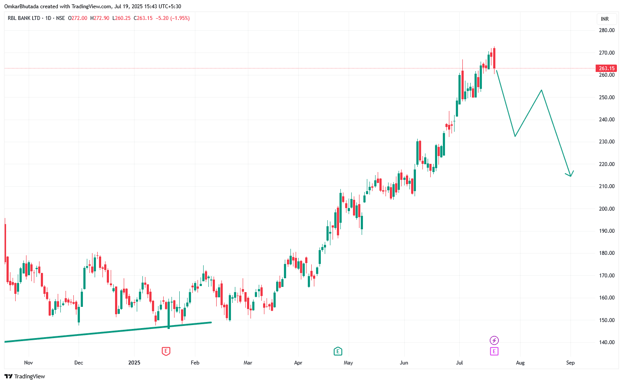Click the 180.00 price axis label

(607, 253)
